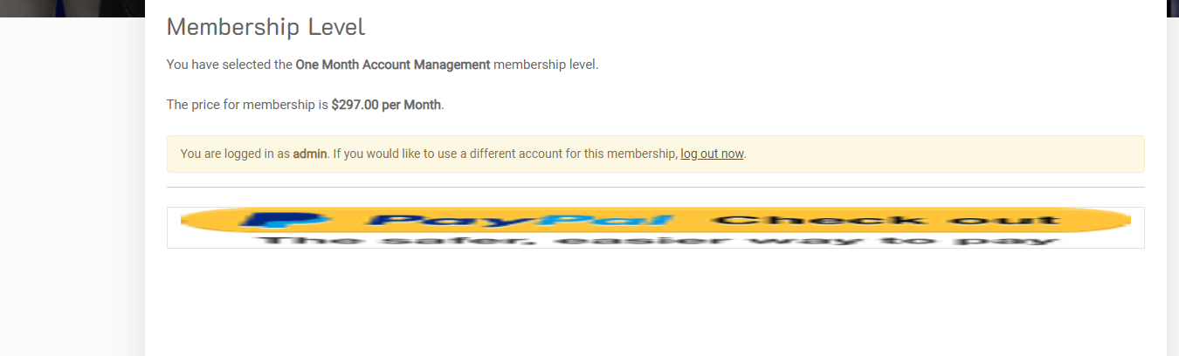
Task: Click the 'Check out' text on the yellow button
Action: 885,220
